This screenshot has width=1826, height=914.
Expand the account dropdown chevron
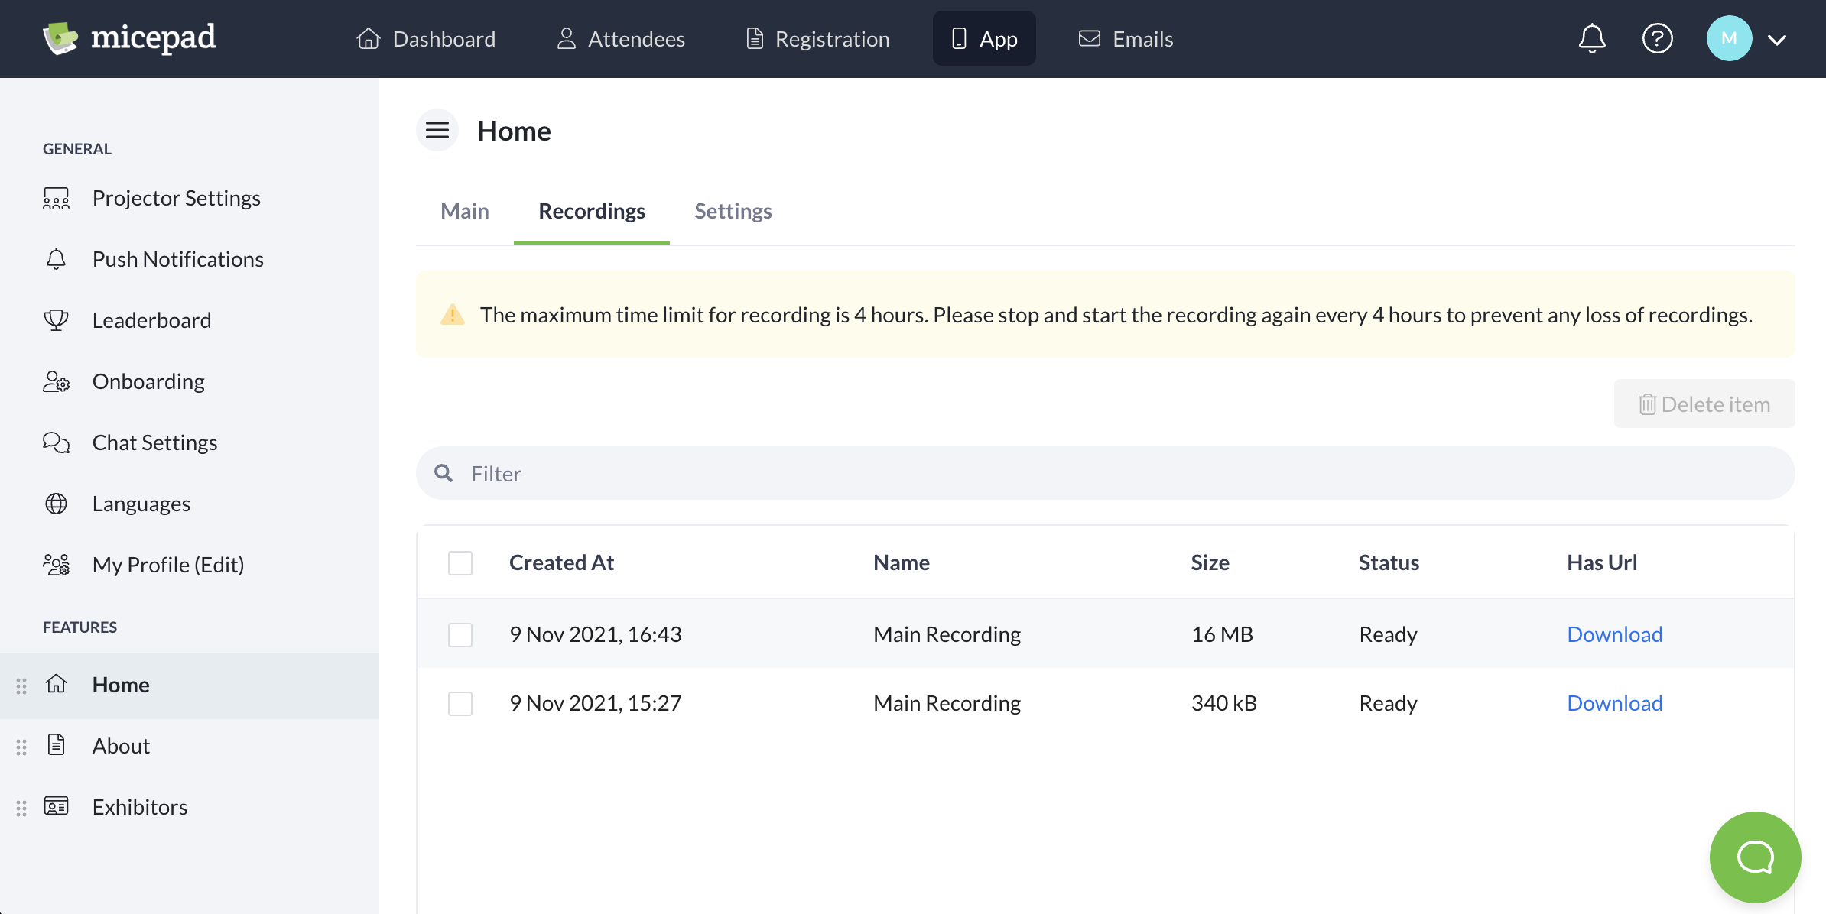(x=1777, y=40)
